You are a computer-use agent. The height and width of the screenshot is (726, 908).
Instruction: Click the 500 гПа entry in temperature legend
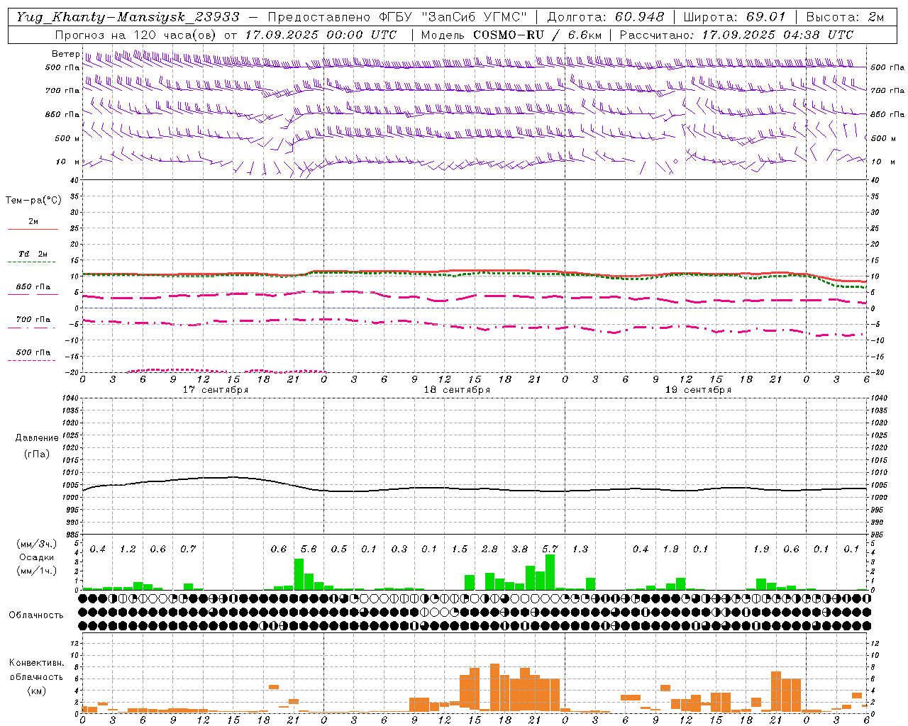[33, 352]
